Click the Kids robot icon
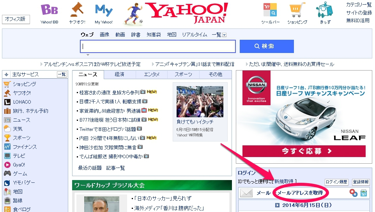 tap(324, 10)
